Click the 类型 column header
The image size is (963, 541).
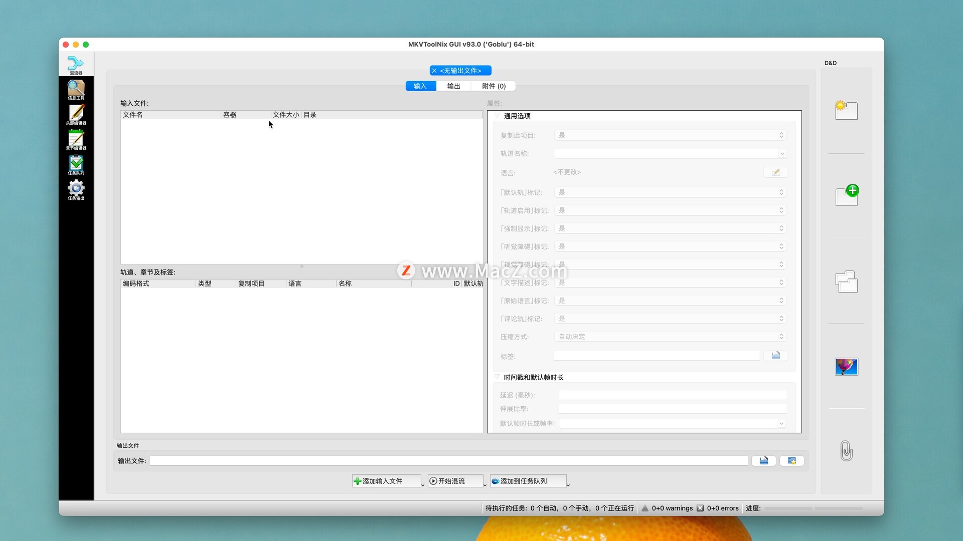coord(216,284)
